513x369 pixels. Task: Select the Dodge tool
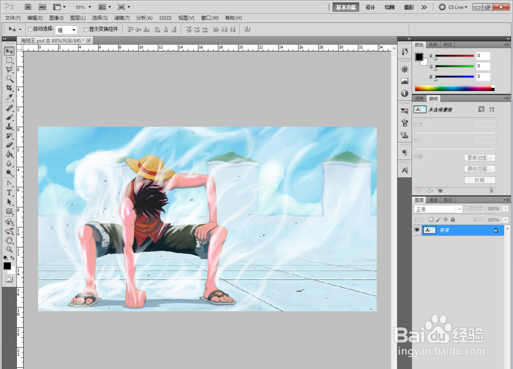(9, 172)
